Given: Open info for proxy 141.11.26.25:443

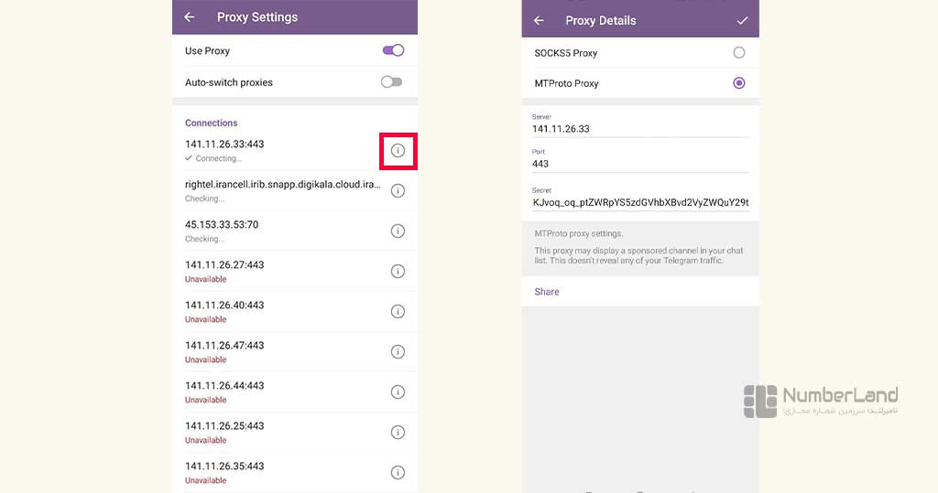Looking at the screenshot, I should [398, 432].
